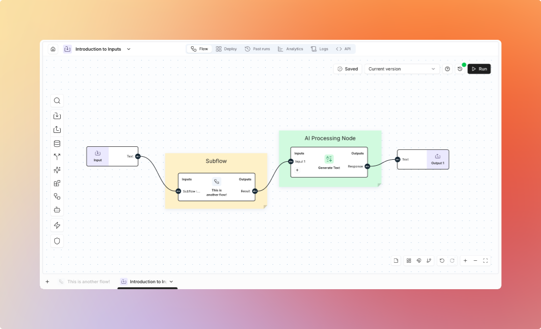Image resolution: width=541 pixels, height=329 pixels.
Task: Click the Input 1 connection port
Action: (x=291, y=162)
